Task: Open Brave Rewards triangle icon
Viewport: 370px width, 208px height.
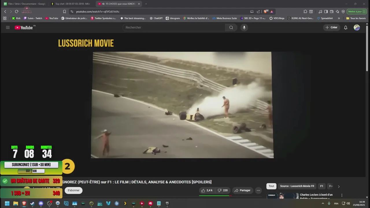Action: [272, 12]
